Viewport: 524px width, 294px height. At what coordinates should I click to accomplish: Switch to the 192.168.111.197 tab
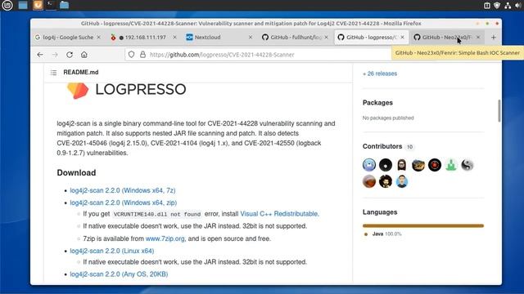tap(144, 38)
